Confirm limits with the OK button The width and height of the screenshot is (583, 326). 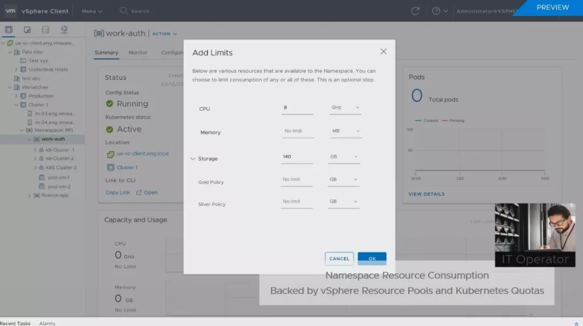pyautogui.click(x=372, y=259)
